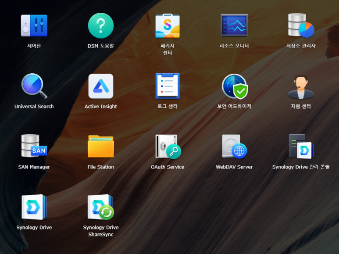Click the OAuth Service text label
Viewport: 339px width, 254px height.
tap(168, 167)
